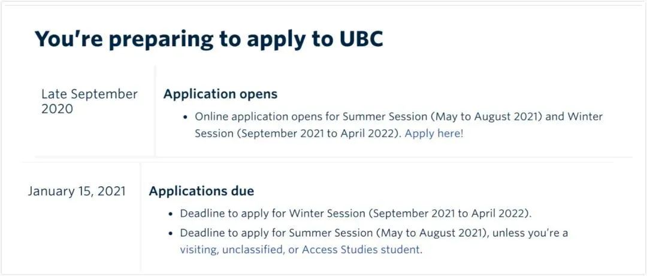Follow the visiting, unclassified, or Access Studies link

point(301,250)
